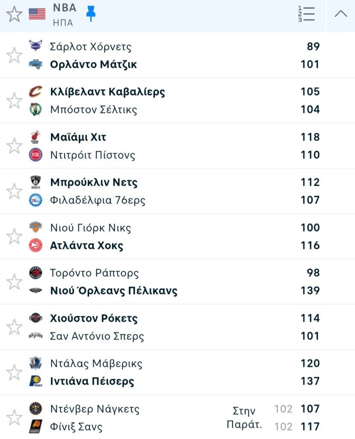Viewport: 355px width, 439px height.
Task: Click the Atlanta Hawks team logo
Action: (36, 246)
